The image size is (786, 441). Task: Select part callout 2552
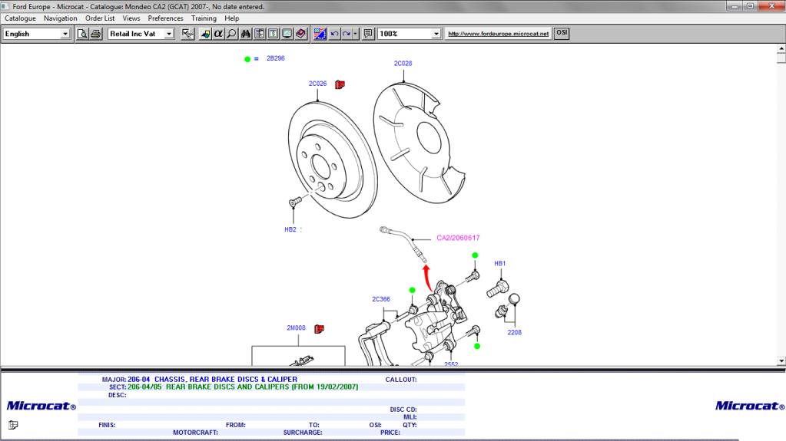(x=451, y=364)
